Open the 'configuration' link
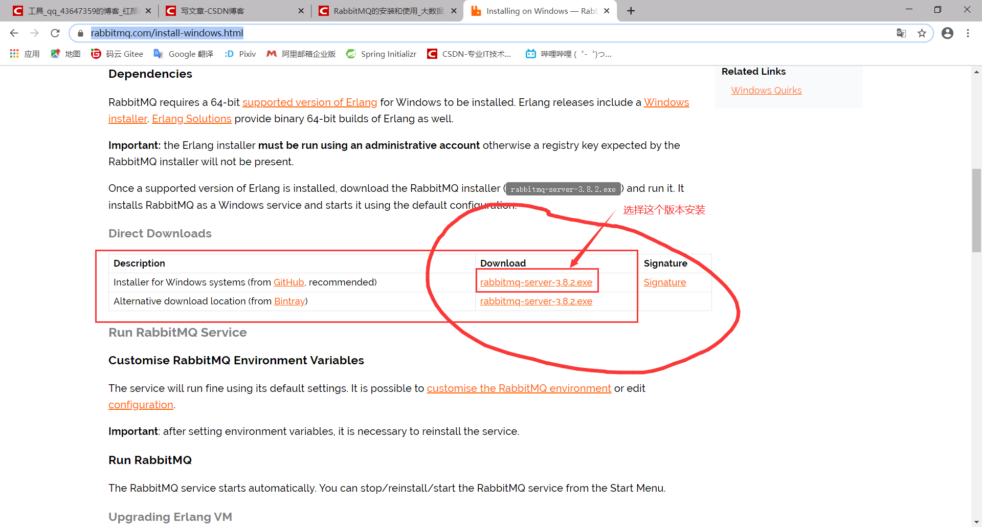Viewport: 982px width, 527px height. [x=141, y=405]
